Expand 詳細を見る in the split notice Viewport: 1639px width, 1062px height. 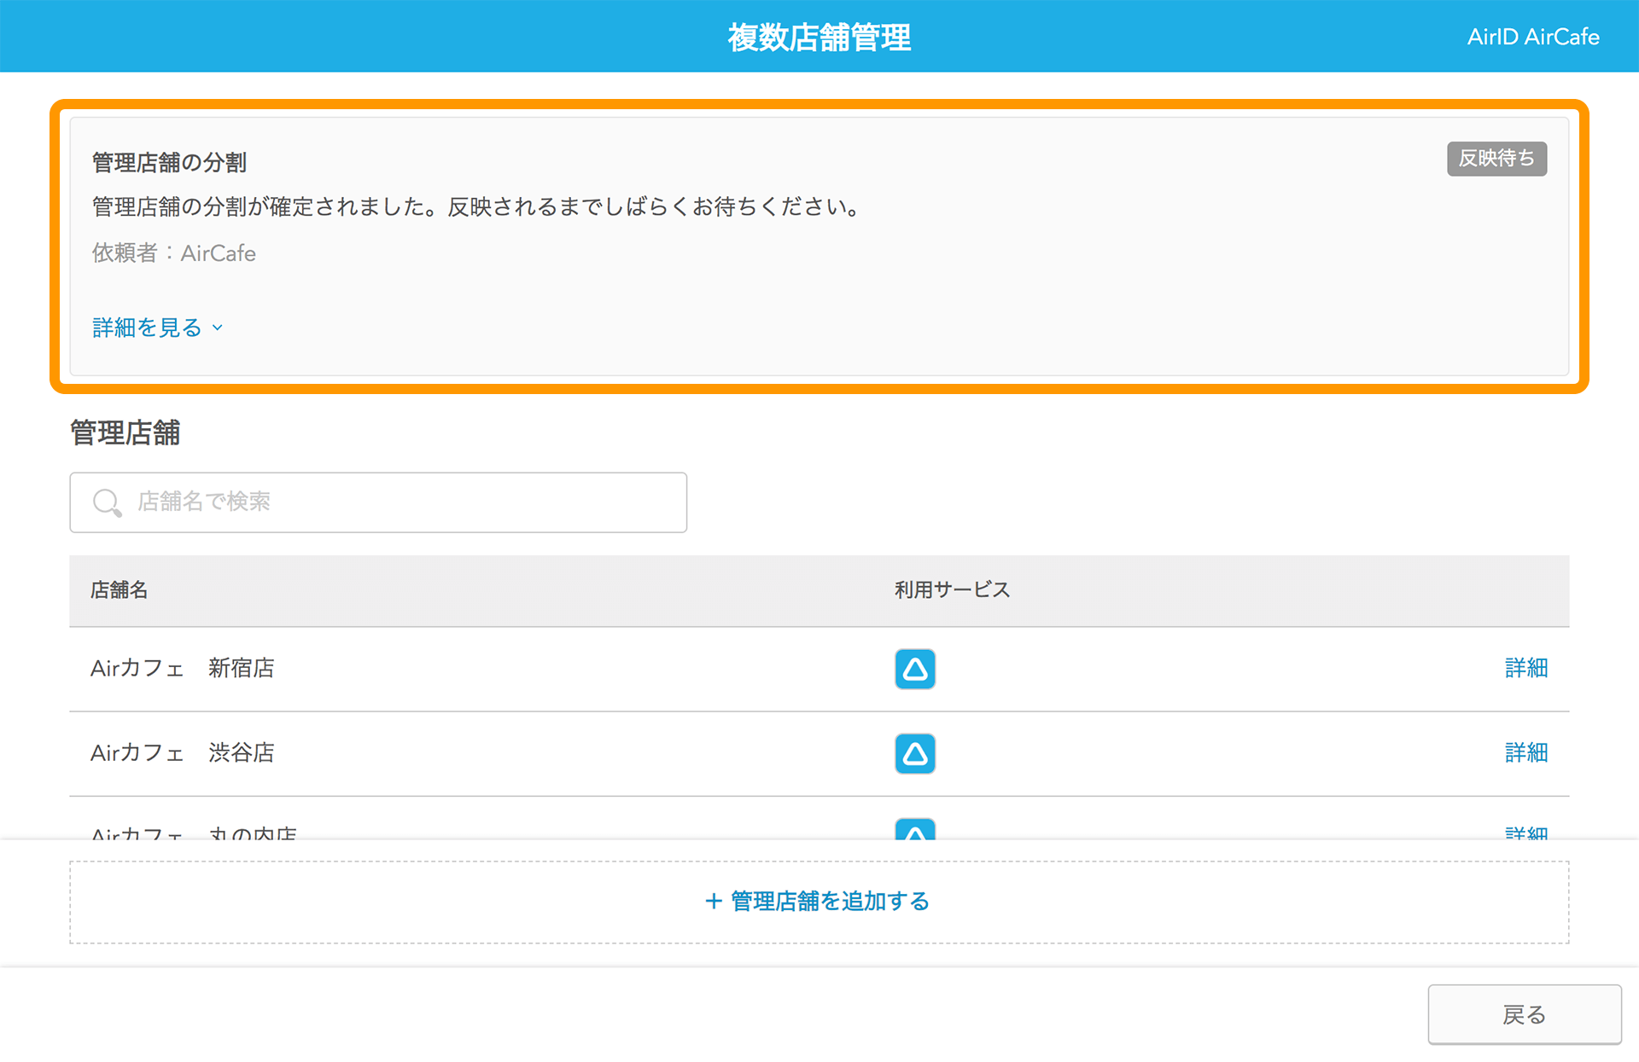click(x=158, y=328)
